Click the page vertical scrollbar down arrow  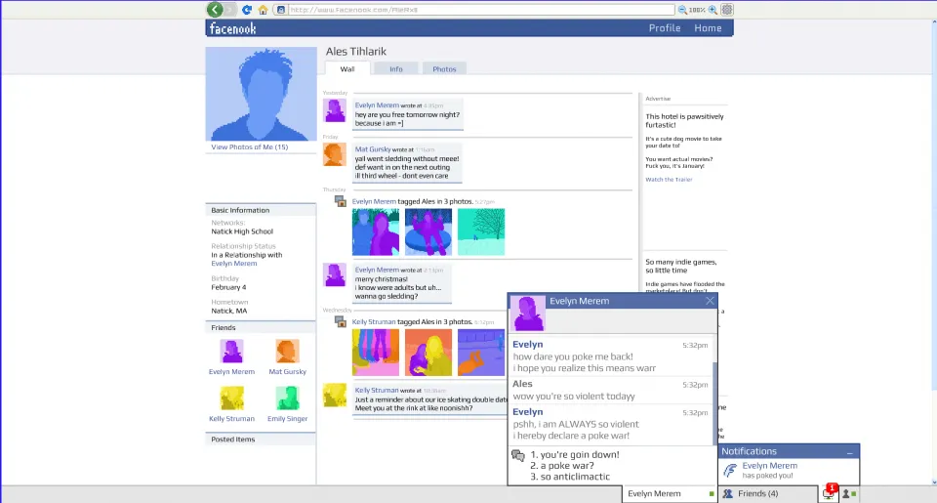(933, 482)
